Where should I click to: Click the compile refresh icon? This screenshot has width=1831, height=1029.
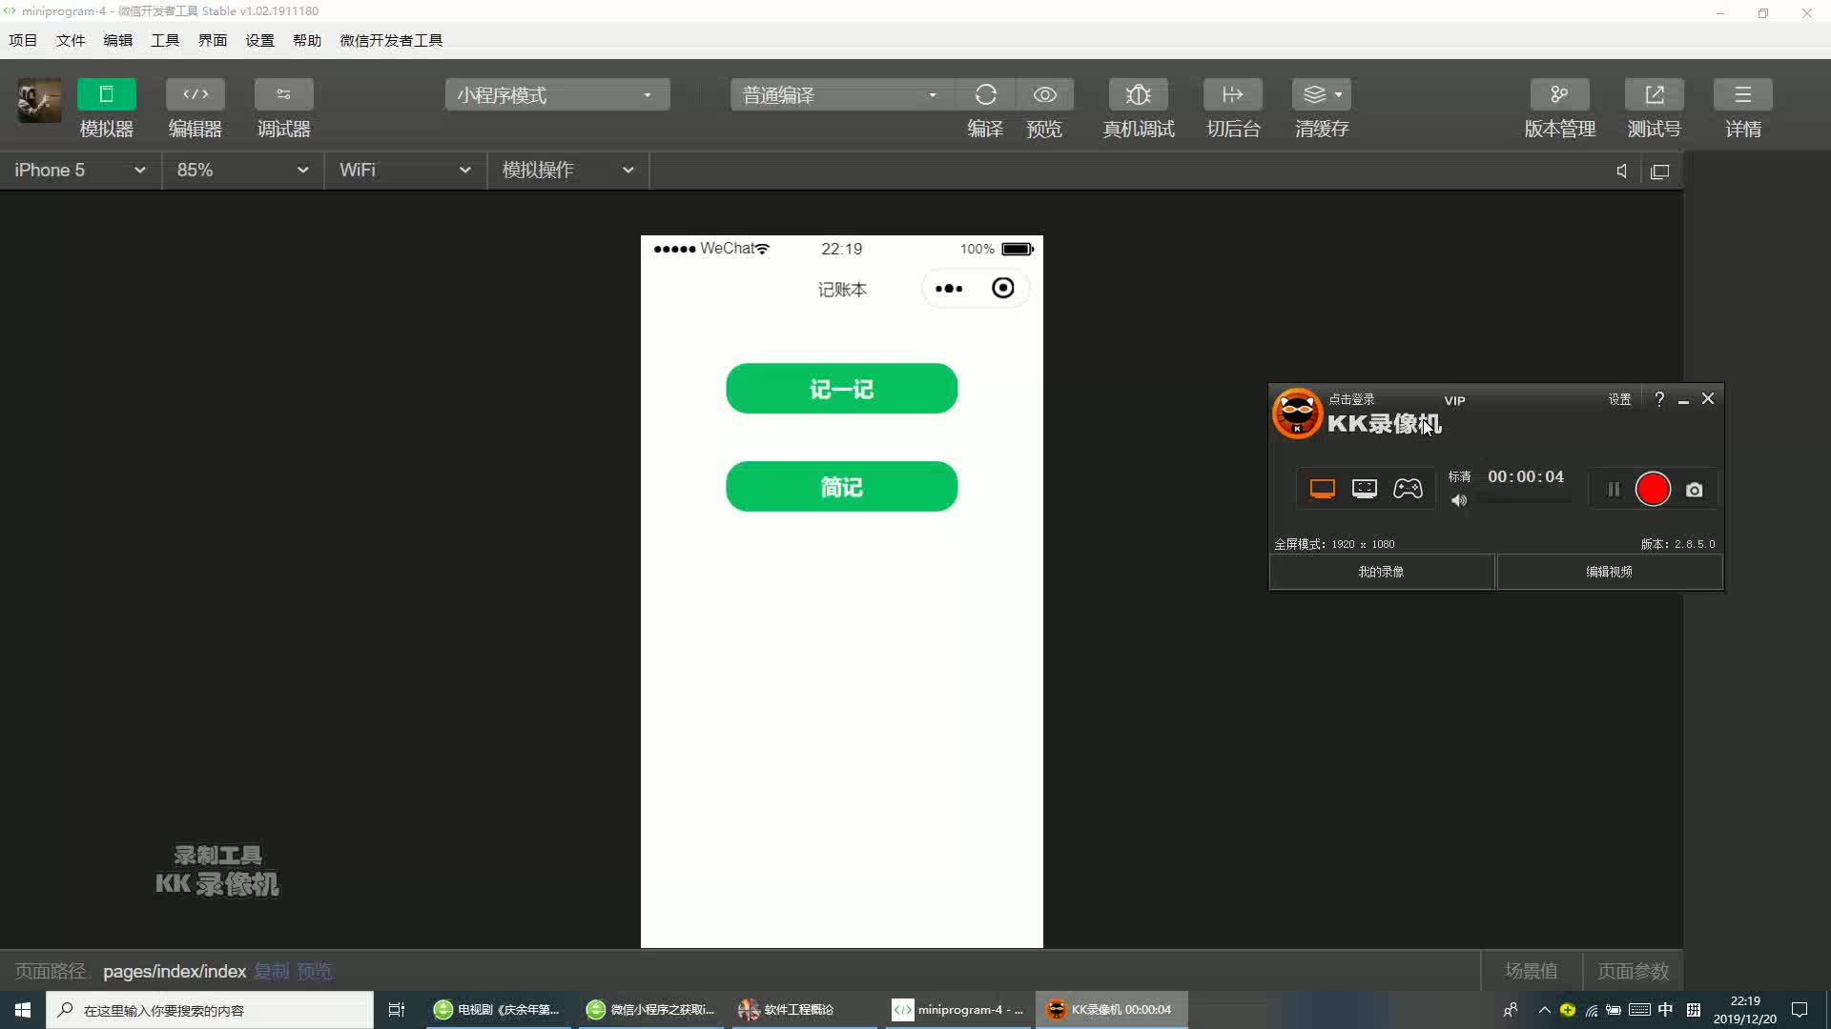point(985,94)
